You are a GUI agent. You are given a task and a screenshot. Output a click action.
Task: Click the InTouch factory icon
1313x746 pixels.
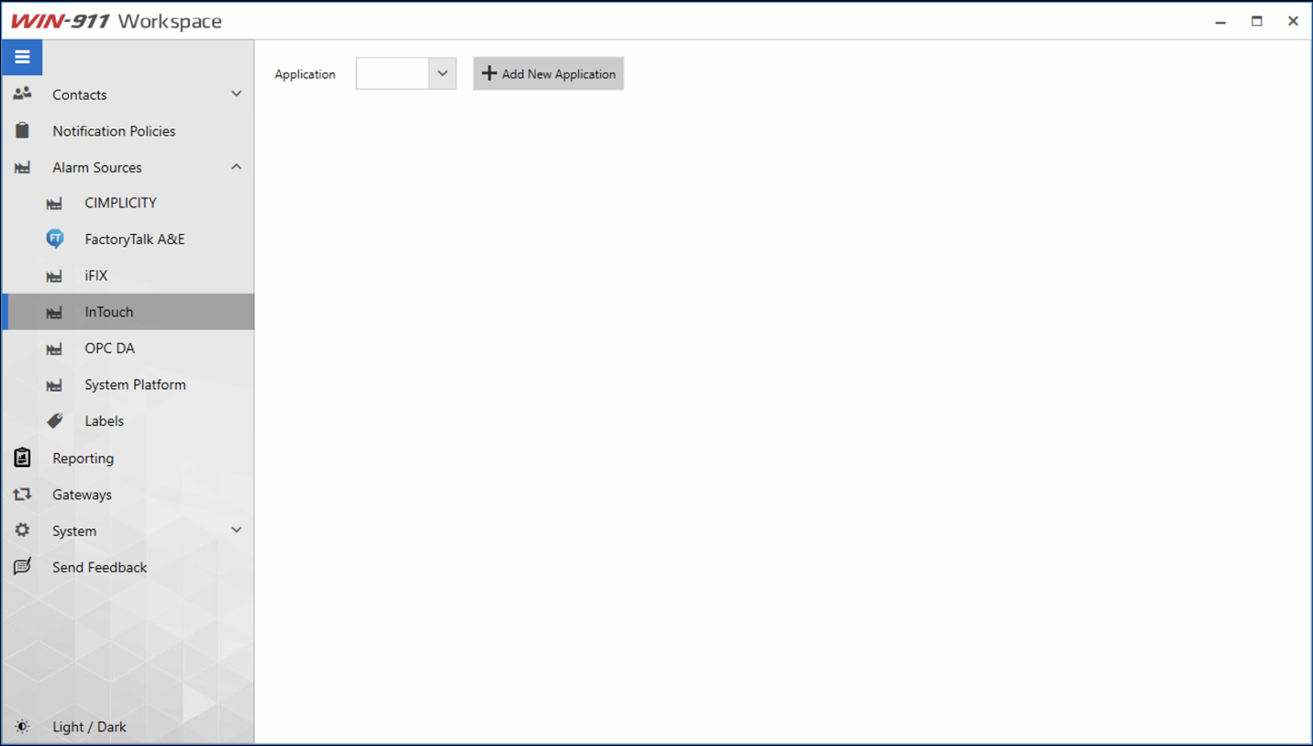[54, 312]
